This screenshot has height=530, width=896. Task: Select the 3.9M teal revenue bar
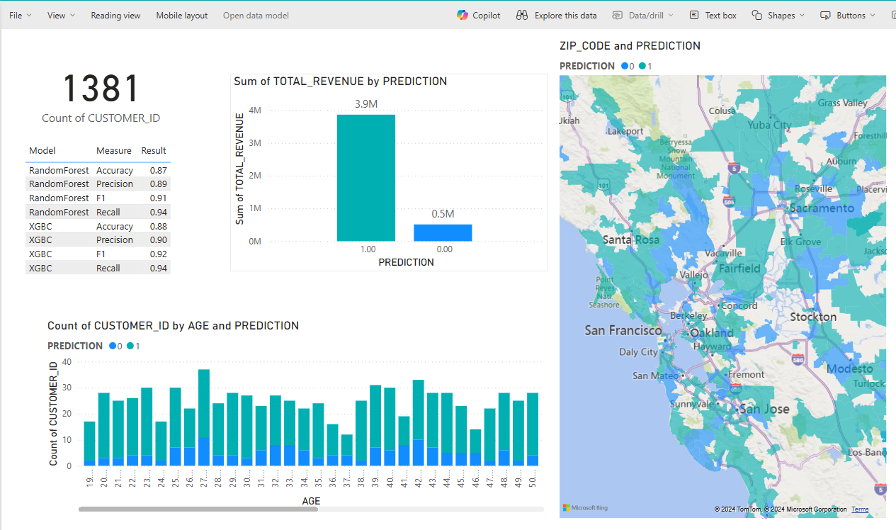[366, 178]
